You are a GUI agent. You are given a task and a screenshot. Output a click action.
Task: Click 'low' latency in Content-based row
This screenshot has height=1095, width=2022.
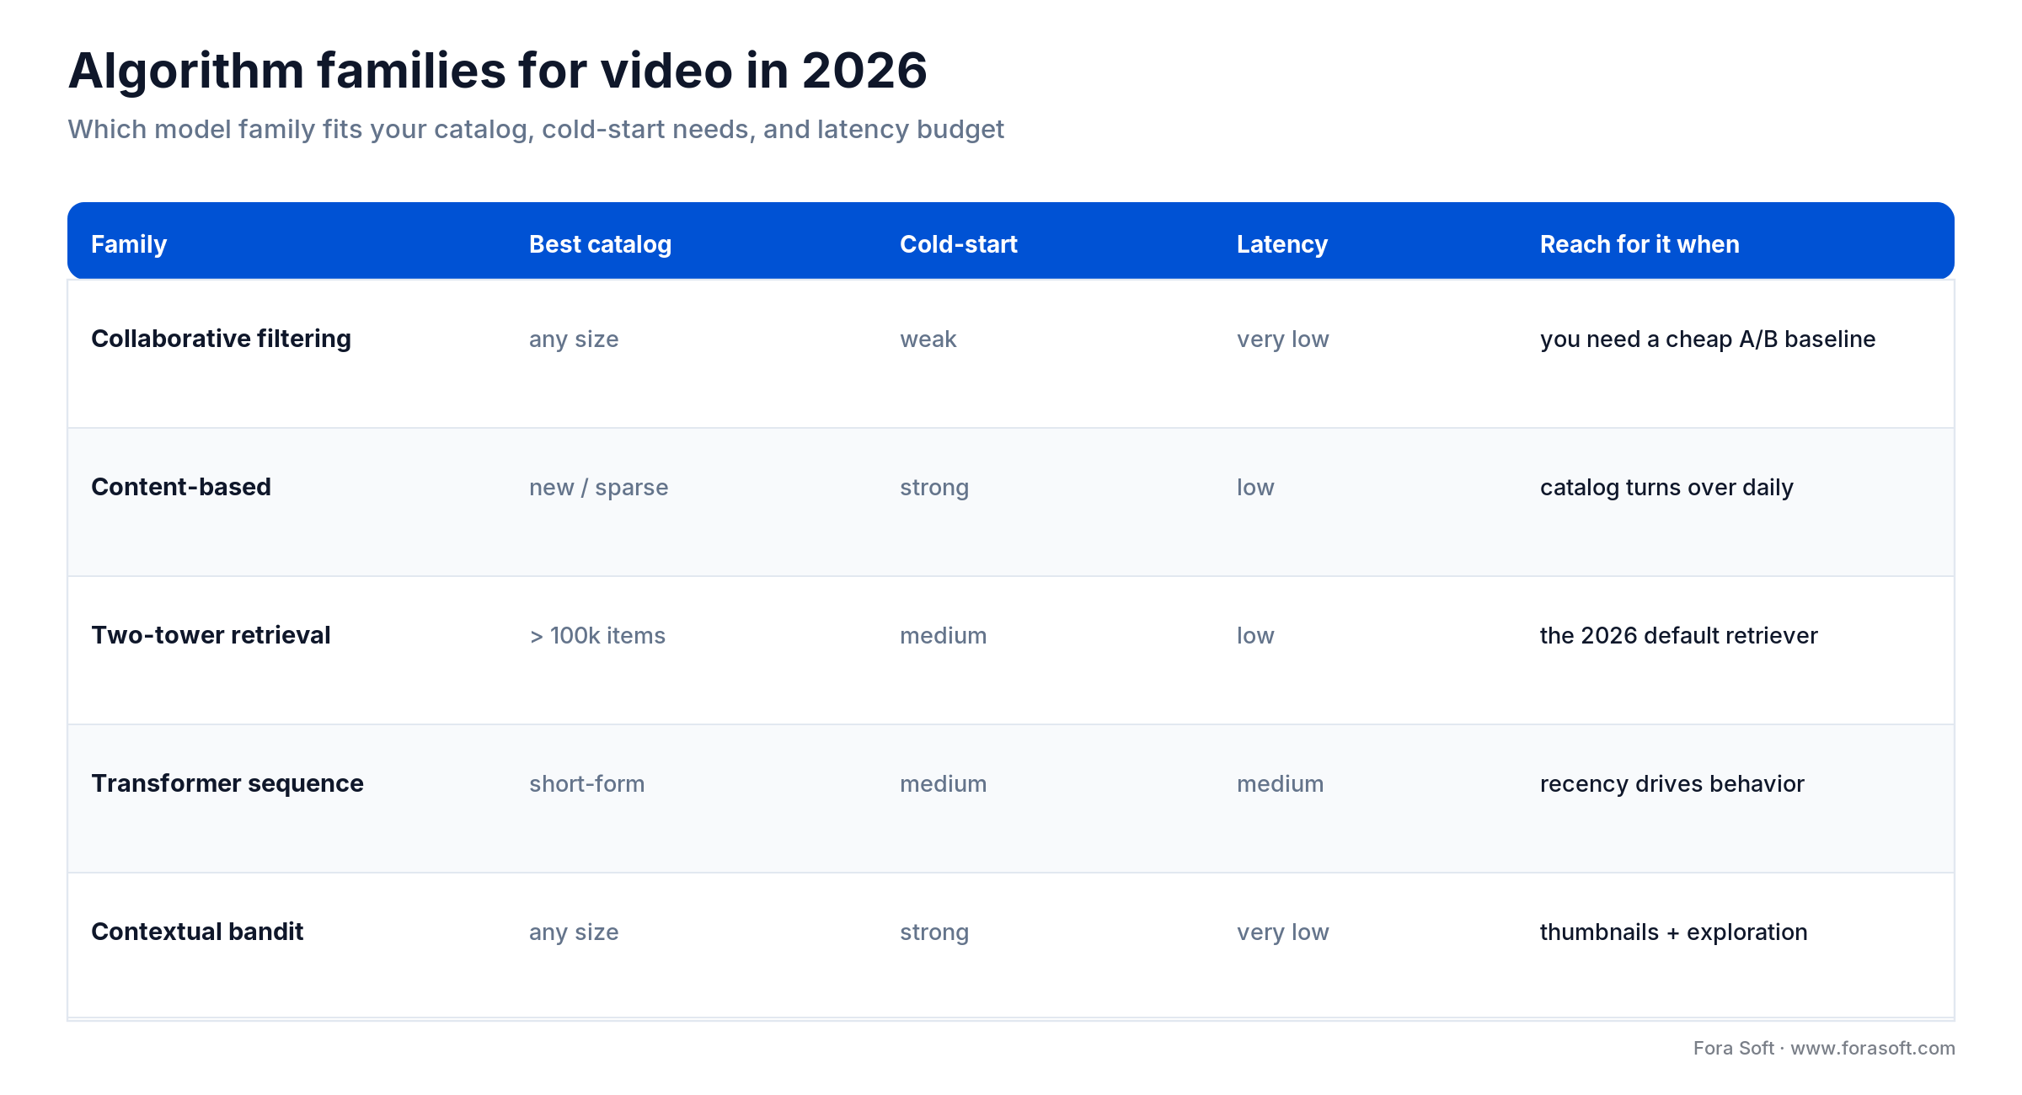1255,488
